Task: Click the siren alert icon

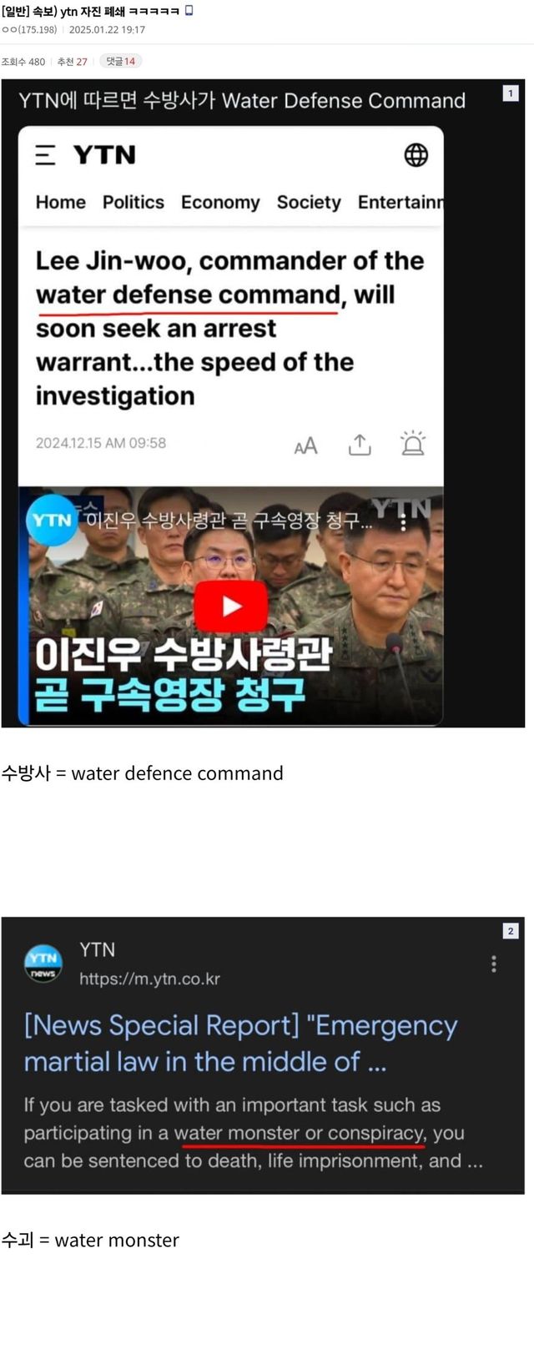Action: (x=413, y=444)
